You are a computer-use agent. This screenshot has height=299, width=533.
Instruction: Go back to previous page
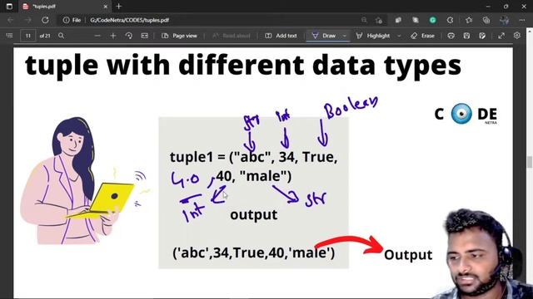point(10,20)
